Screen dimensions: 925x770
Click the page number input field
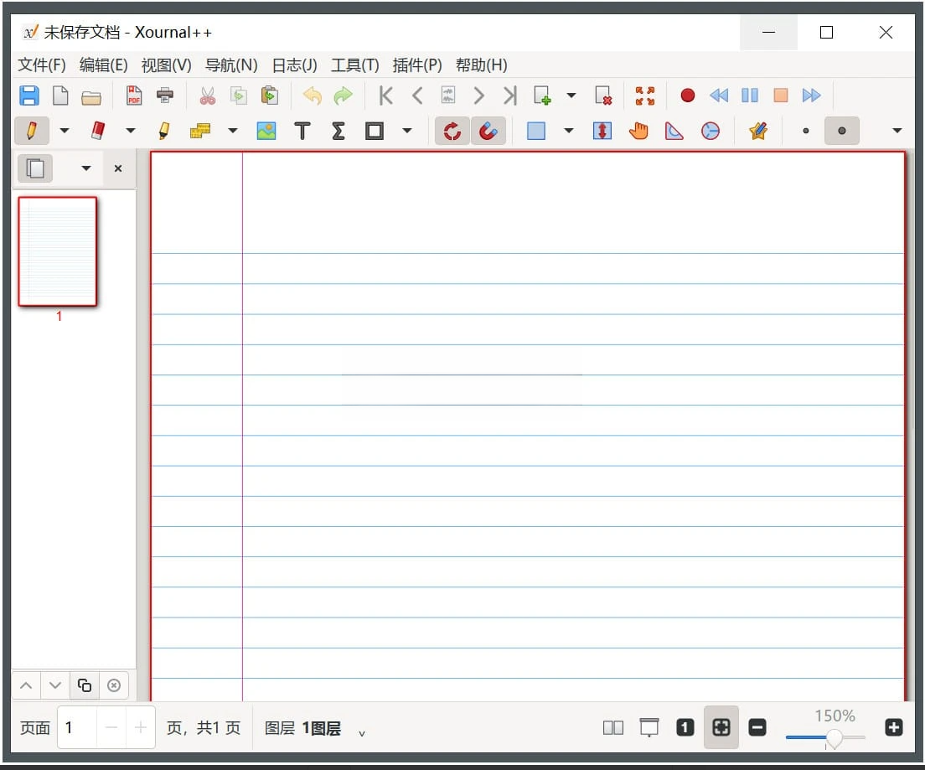(77, 728)
